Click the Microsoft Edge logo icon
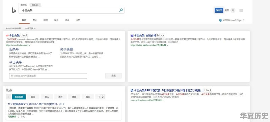The image size is (270, 122). [220, 20]
